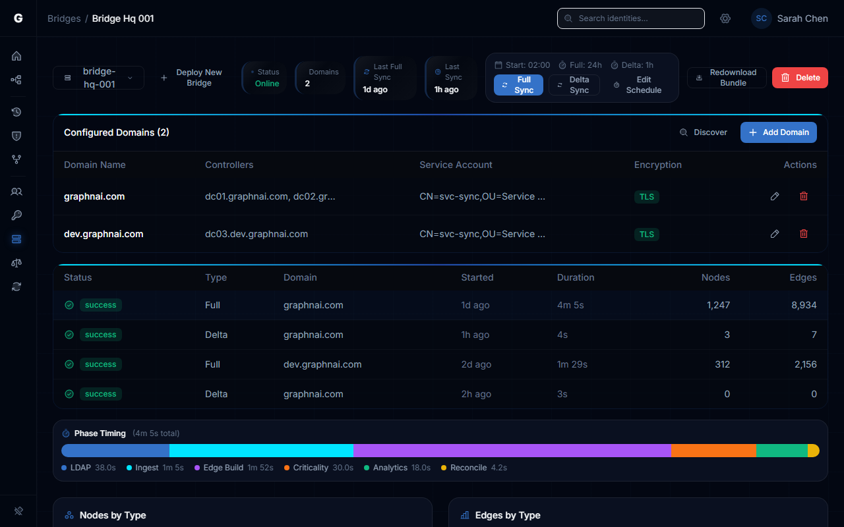Click the Add Domain button
The height and width of the screenshot is (527, 844).
pos(779,132)
